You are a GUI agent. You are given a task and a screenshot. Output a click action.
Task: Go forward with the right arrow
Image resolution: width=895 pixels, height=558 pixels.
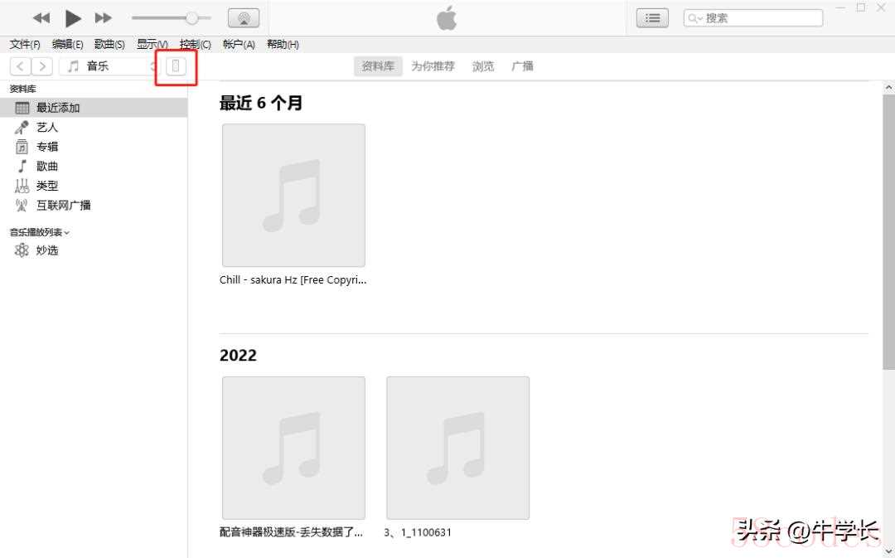tap(42, 66)
